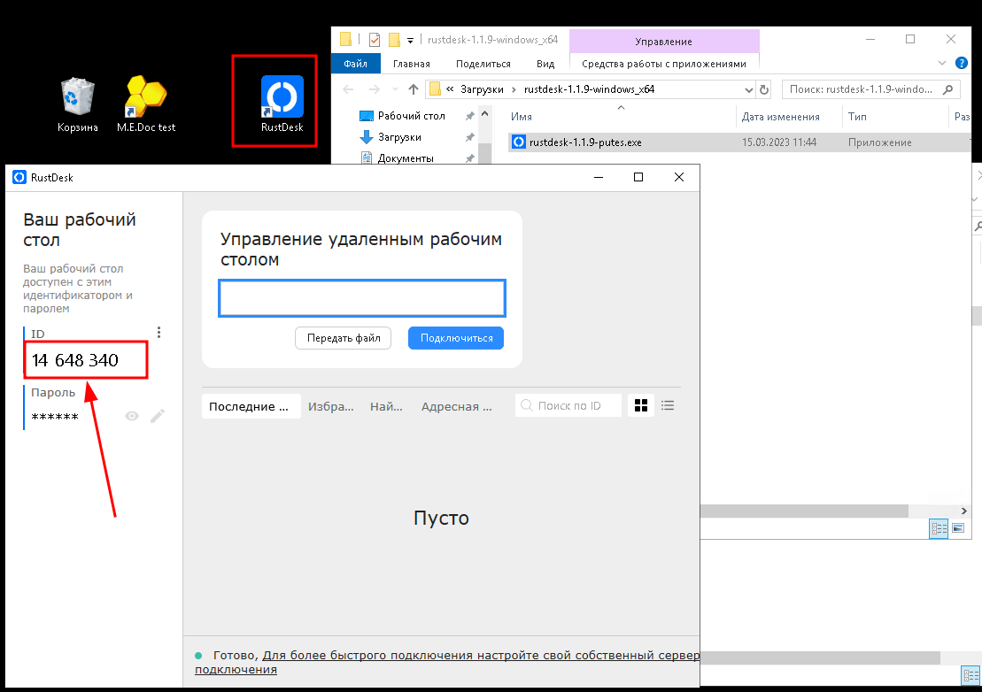The height and width of the screenshot is (692, 982).
Task: Click the ID number 14 648 340
Action: (75, 360)
